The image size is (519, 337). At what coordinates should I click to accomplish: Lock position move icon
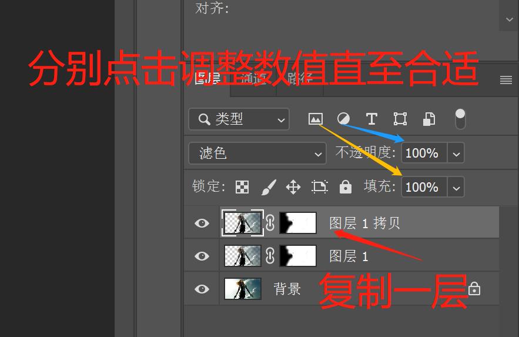tap(293, 187)
